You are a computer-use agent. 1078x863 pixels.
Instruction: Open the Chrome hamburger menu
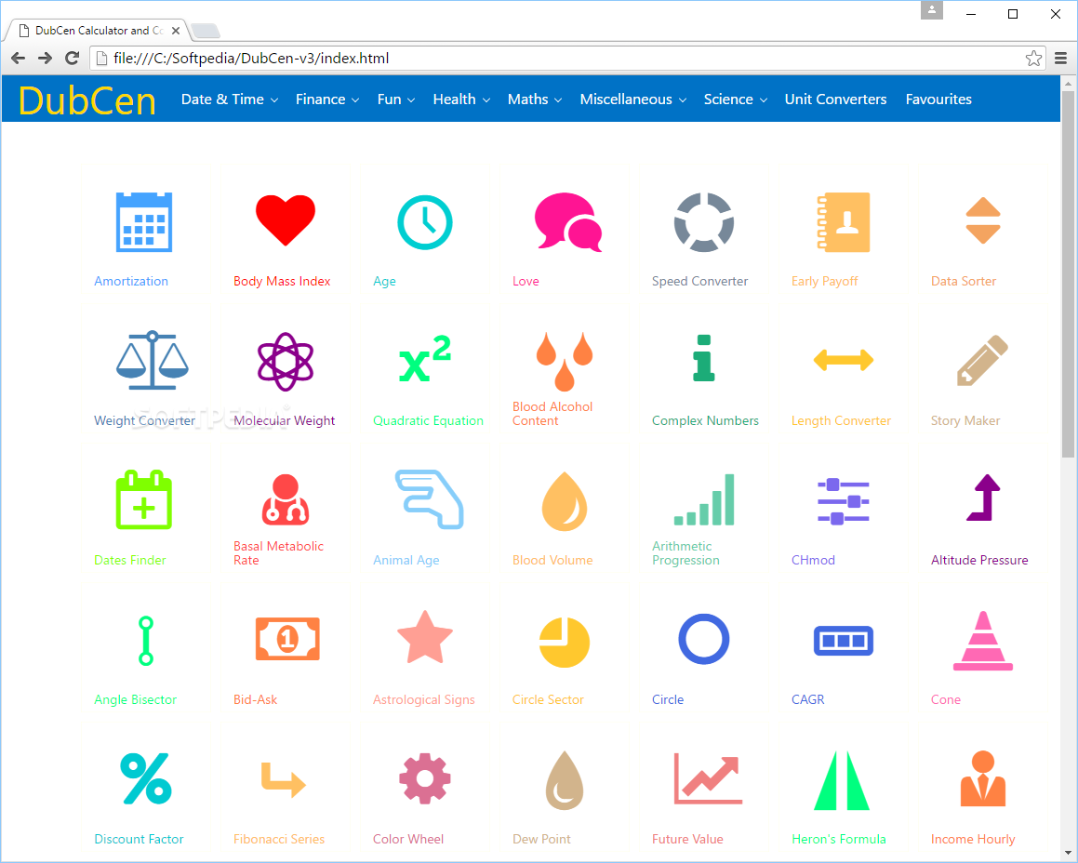pos(1061,59)
